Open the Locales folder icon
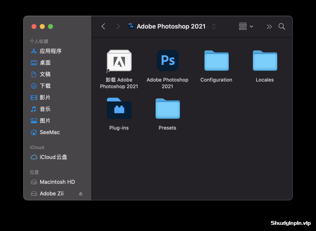The image size is (316, 231). pyautogui.click(x=265, y=61)
